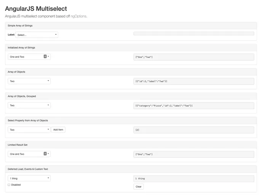Open the Simple Array of Strings Select... dropdown

click(37, 35)
